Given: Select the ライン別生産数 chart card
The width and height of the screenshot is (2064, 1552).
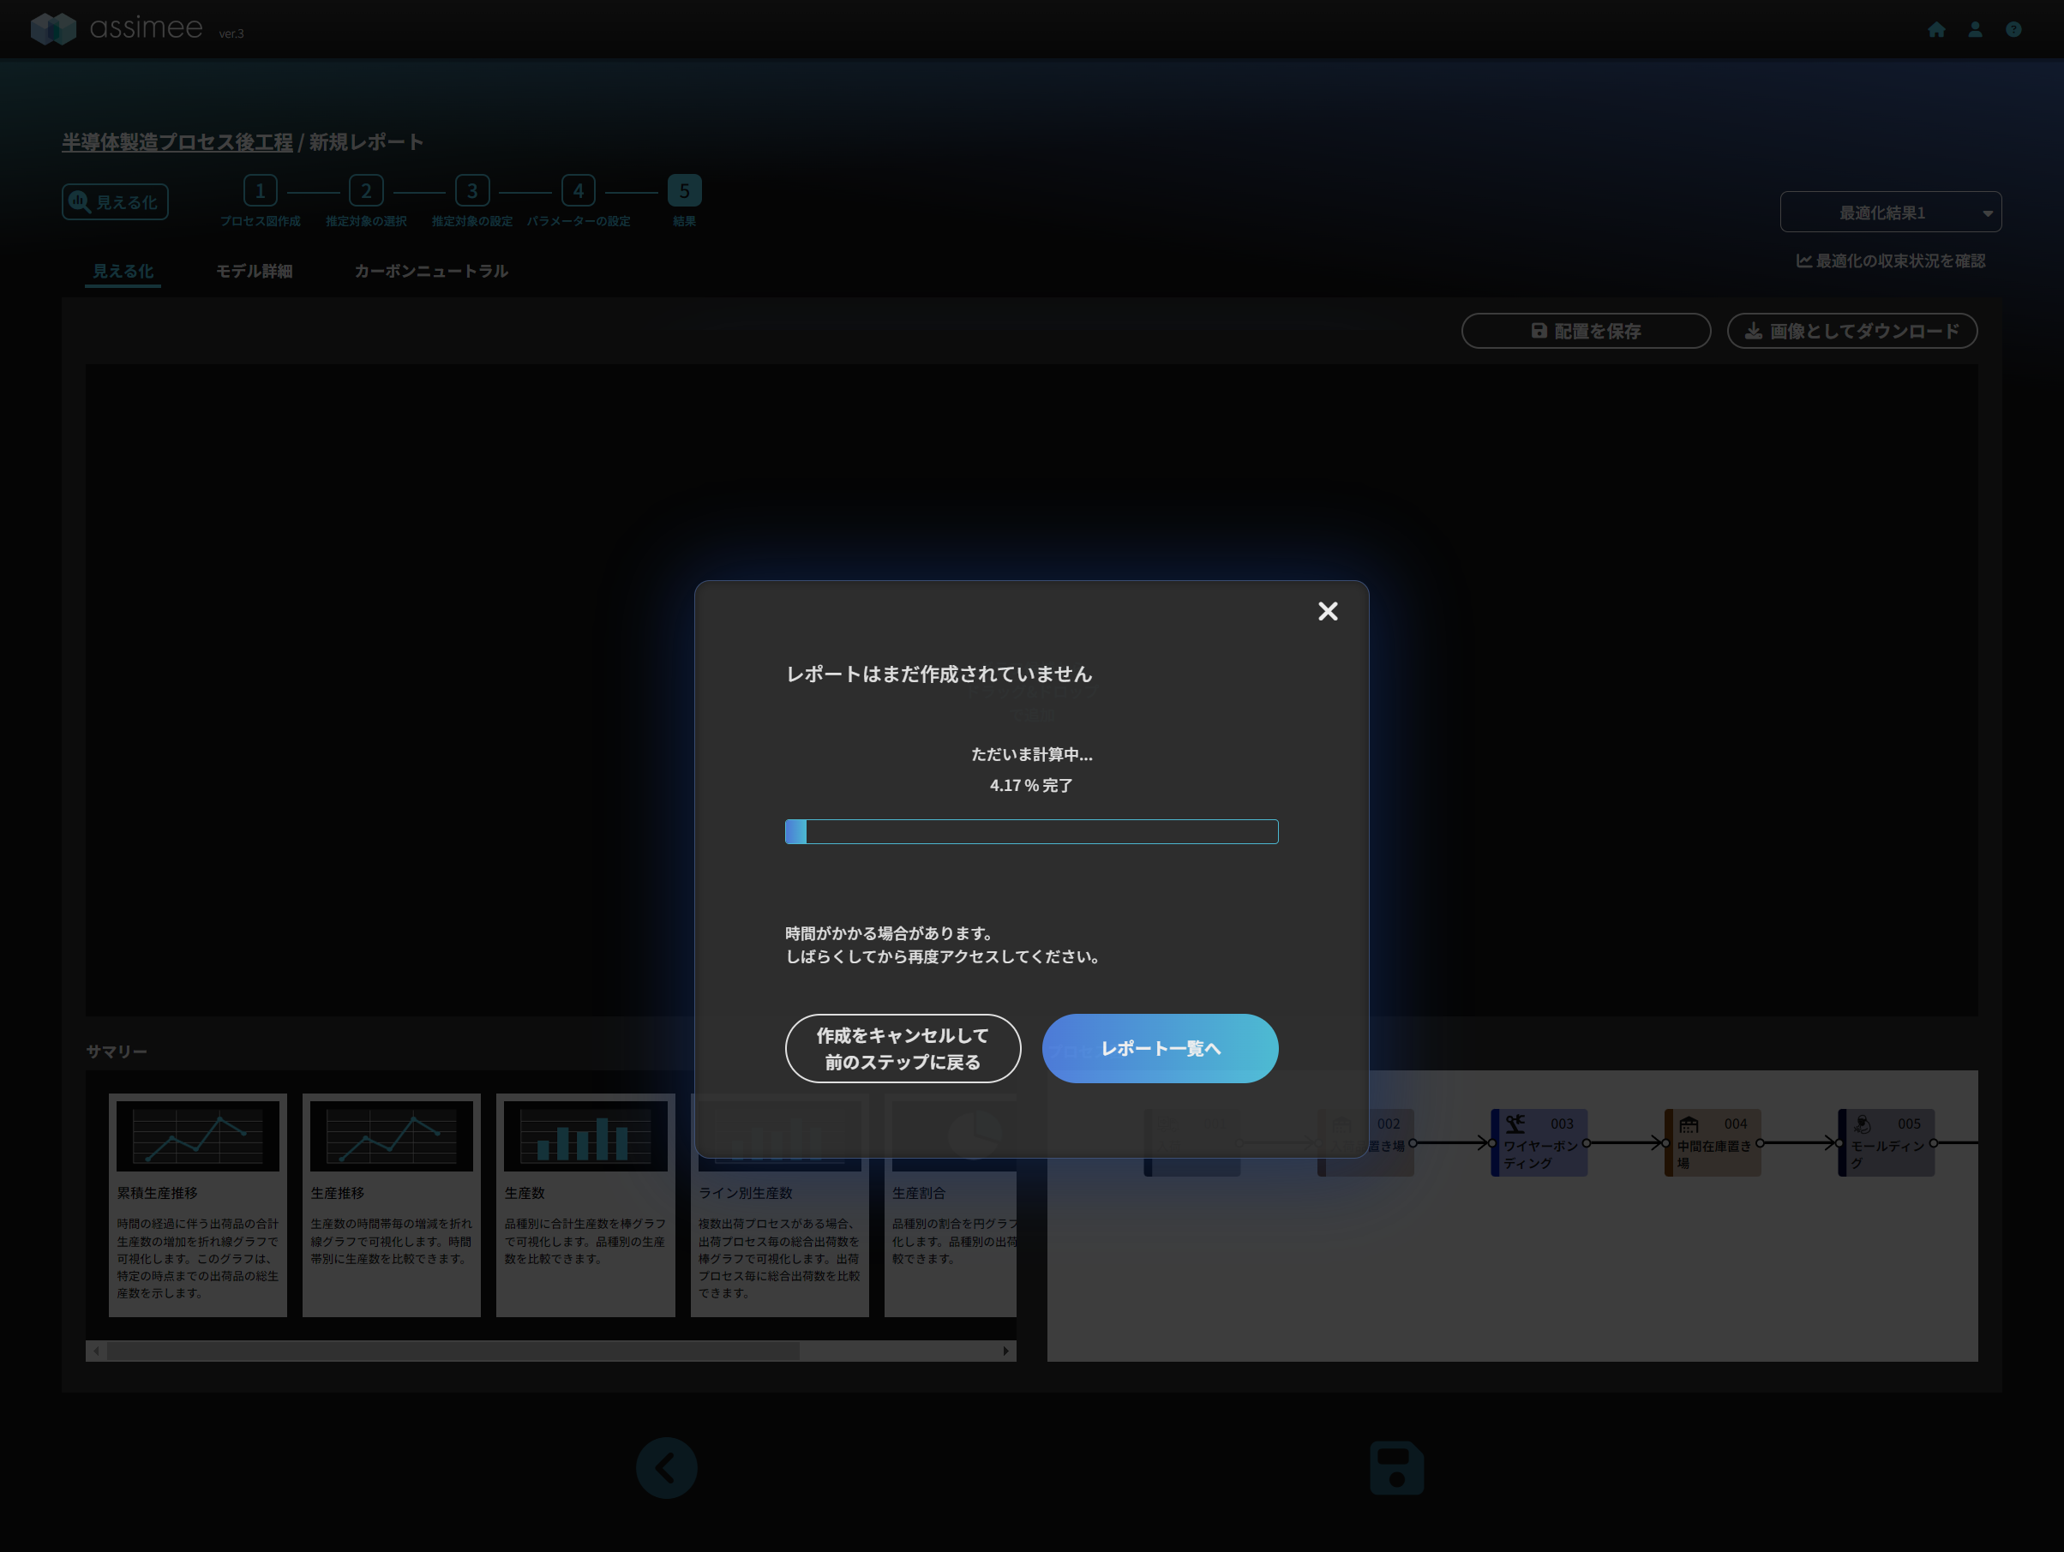Looking at the screenshot, I should click(x=779, y=1204).
